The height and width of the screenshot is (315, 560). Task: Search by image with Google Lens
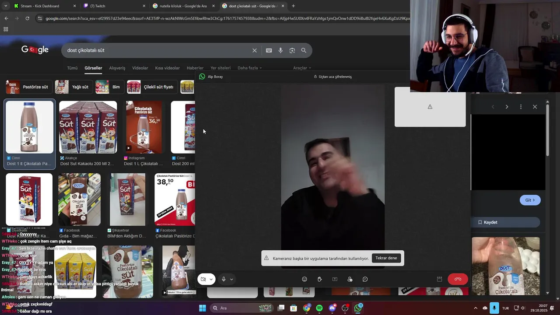click(292, 50)
